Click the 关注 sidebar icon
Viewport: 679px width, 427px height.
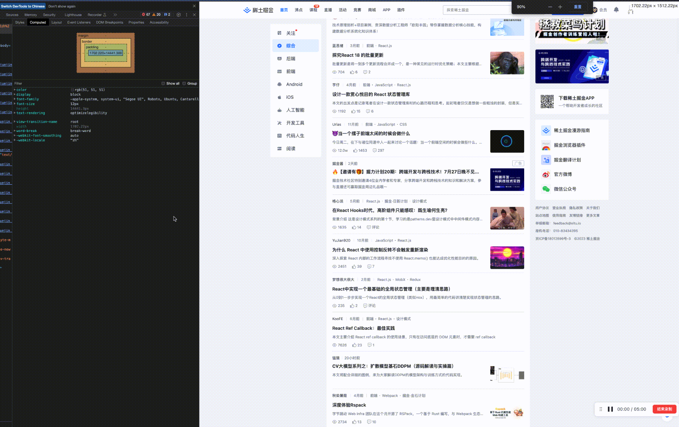click(279, 33)
